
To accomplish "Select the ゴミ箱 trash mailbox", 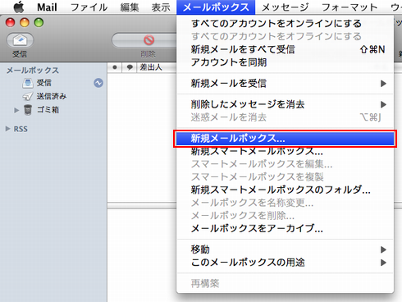I will click(x=48, y=110).
